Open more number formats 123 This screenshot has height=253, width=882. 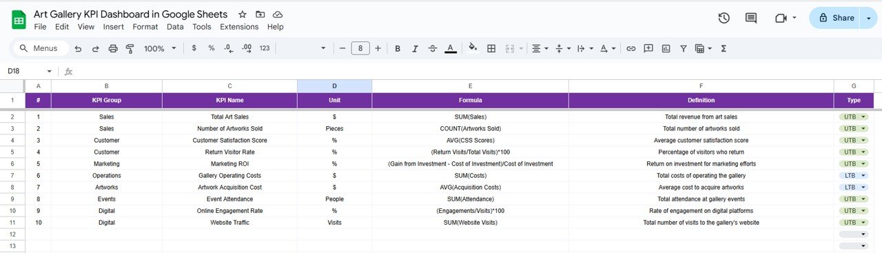(x=265, y=48)
